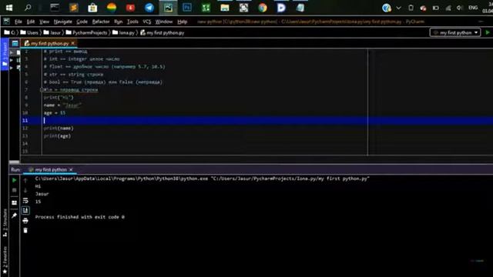Open File Explorer from the taskbar
493x277 pixels.
coord(224,8)
